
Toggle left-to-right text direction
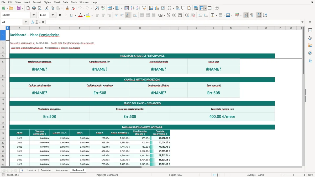click(246, 15)
